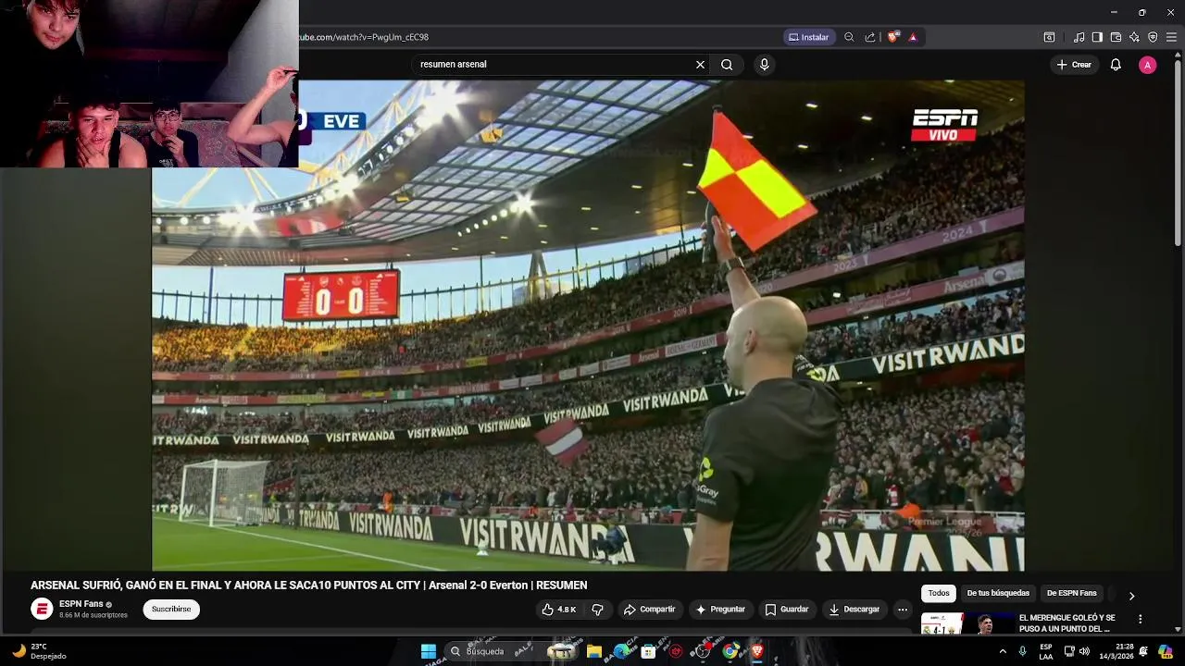Click the Preguntar button
This screenshot has height=666, width=1185.
pos(720,610)
